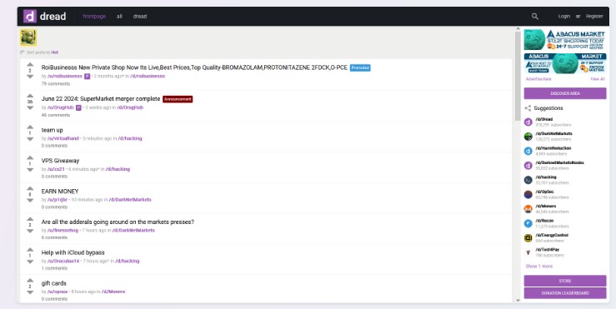The image size is (616, 309).
Task: Click the DISCOVER AREA button
Action: tap(565, 93)
